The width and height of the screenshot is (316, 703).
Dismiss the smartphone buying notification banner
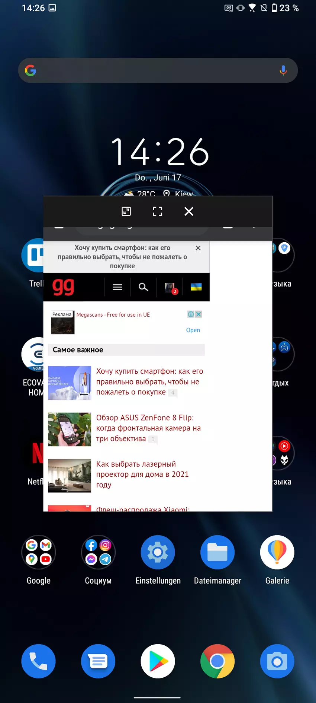(198, 248)
